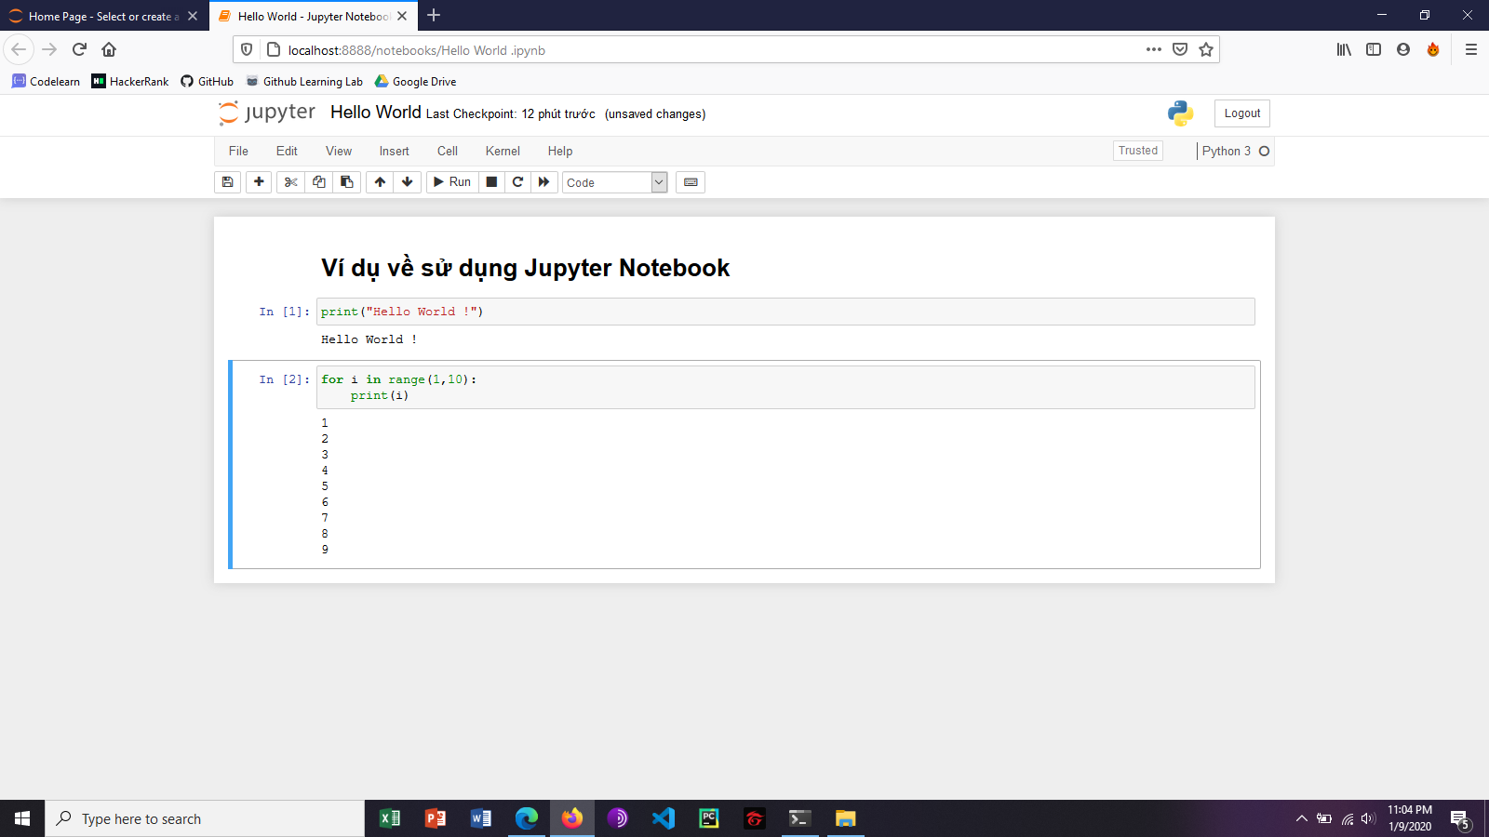Click the Run button
This screenshot has width=1489, height=837.
(x=450, y=182)
